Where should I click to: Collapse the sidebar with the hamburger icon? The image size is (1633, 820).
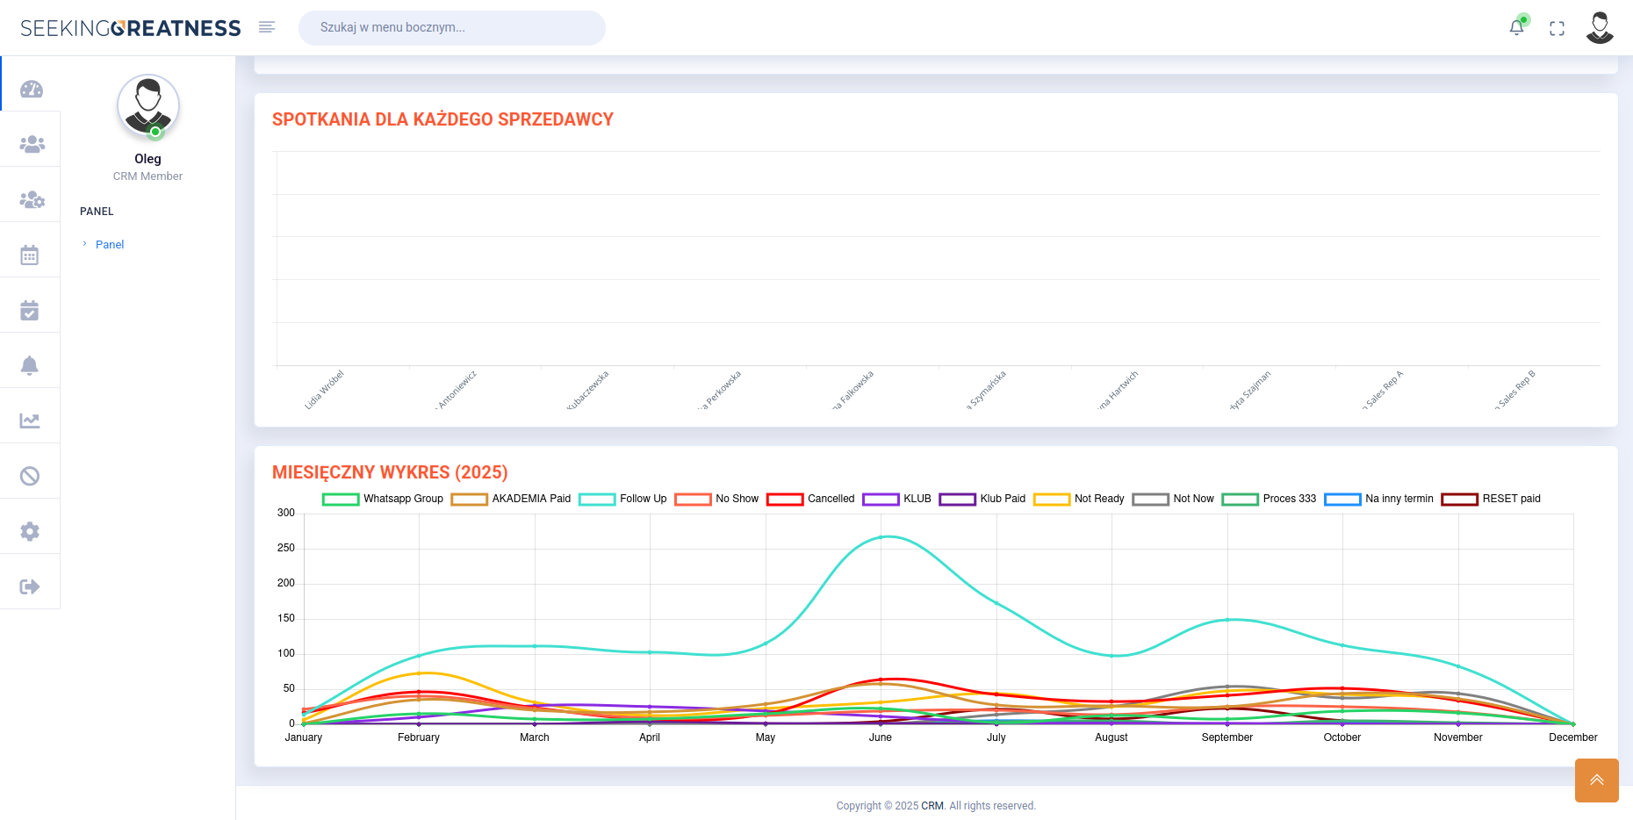[267, 27]
